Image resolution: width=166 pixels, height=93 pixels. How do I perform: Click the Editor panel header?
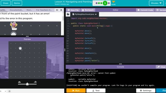point(115,10)
